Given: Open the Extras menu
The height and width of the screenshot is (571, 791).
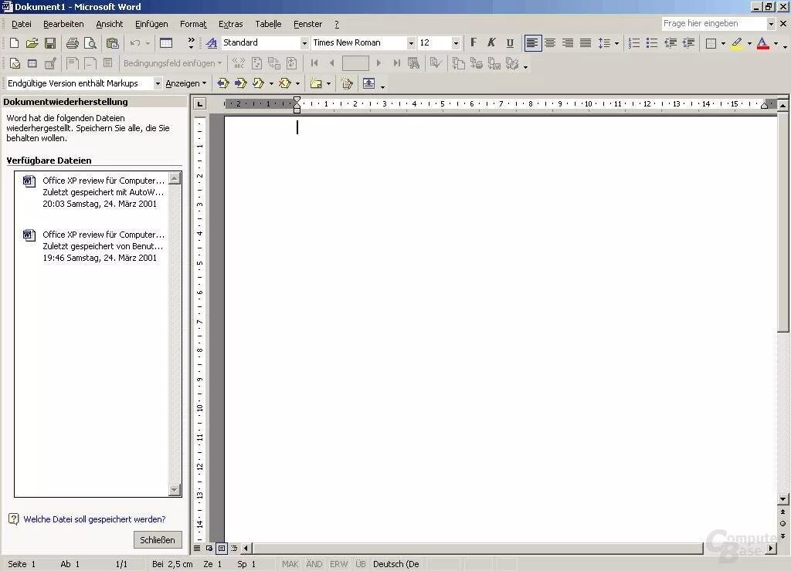Looking at the screenshot, I should click(x=230, y=24).
